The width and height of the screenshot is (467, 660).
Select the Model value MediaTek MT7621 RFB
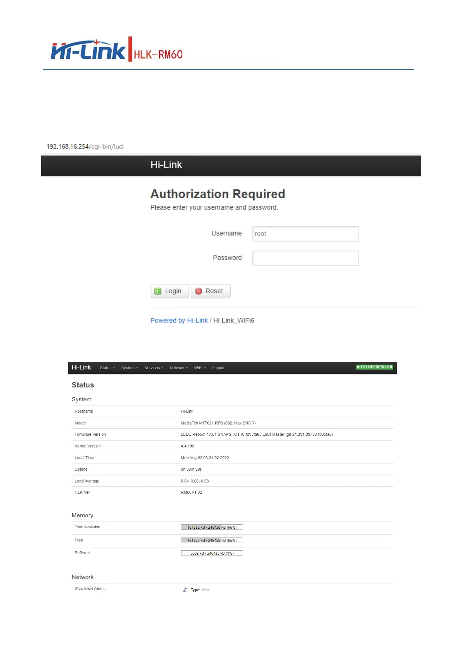218,423
